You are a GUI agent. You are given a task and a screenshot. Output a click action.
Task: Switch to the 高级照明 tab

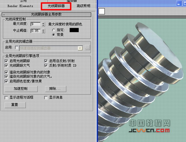pos(83,6)
